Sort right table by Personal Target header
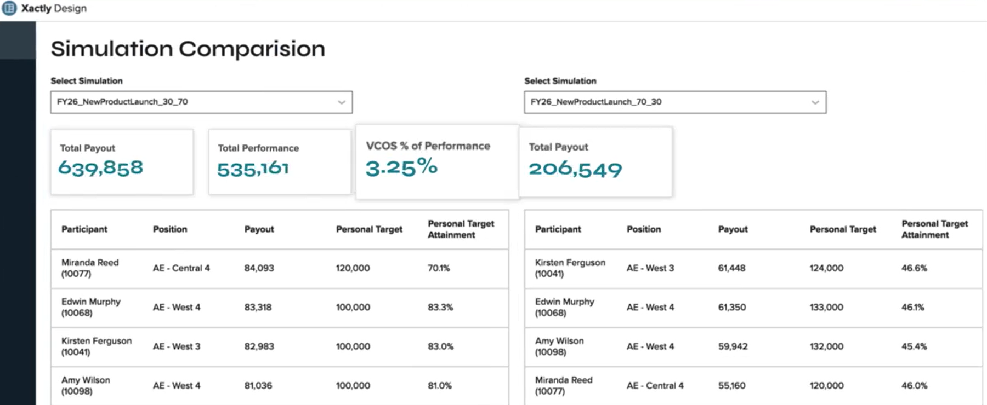Viewport: 987px width, 405px height. pos(843,229)
